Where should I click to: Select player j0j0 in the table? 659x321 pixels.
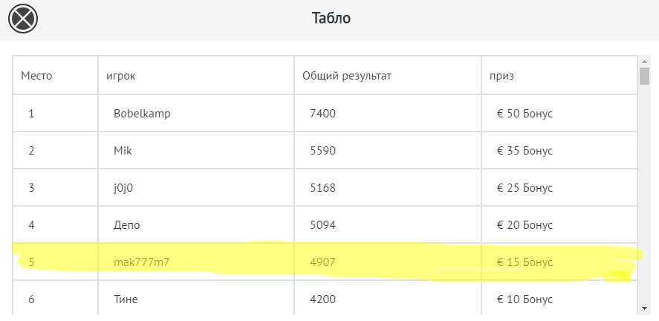pyautogui.click(x=123, y=188)
